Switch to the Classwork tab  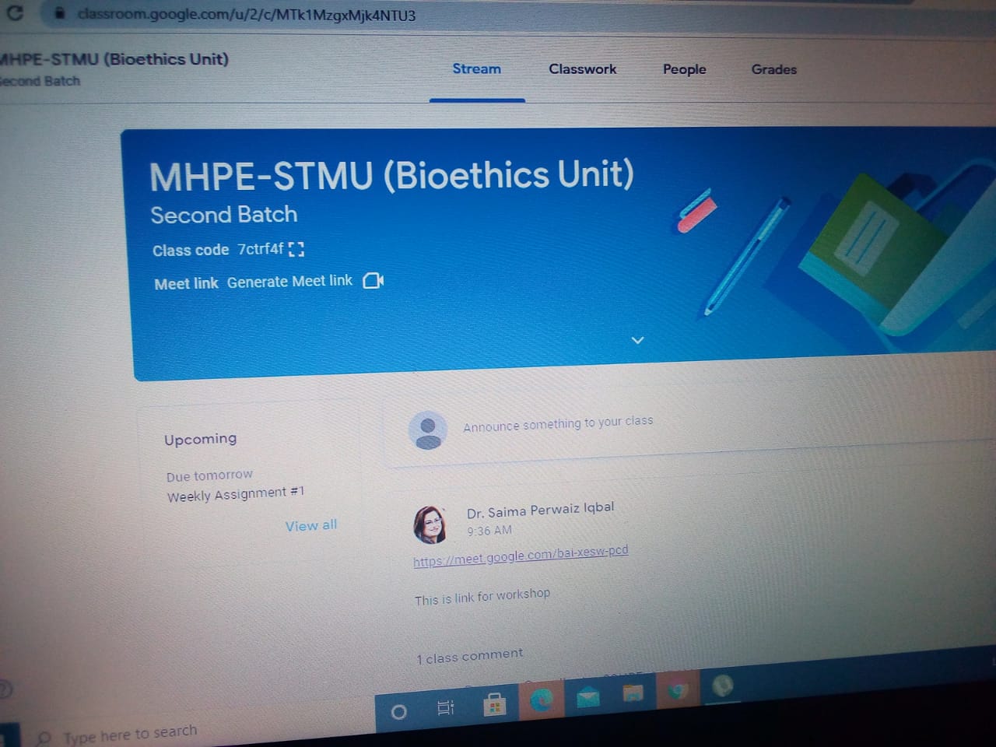[582, 69]
